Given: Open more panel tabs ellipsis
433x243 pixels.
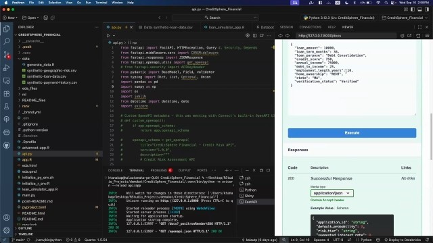Looking at the screenshot, I should [214, 170].
